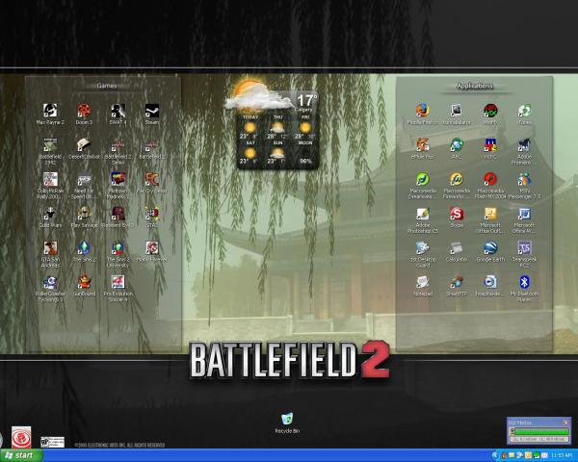The height and width of the screenshot is (462, 578).
Task: Select the GTA2 game icon
Action: click(x=152, y=214)
